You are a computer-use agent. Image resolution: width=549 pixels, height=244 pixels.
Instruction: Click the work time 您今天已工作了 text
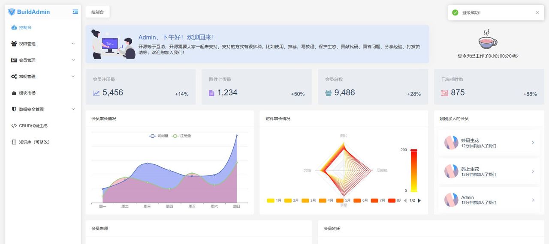(488, 56)
